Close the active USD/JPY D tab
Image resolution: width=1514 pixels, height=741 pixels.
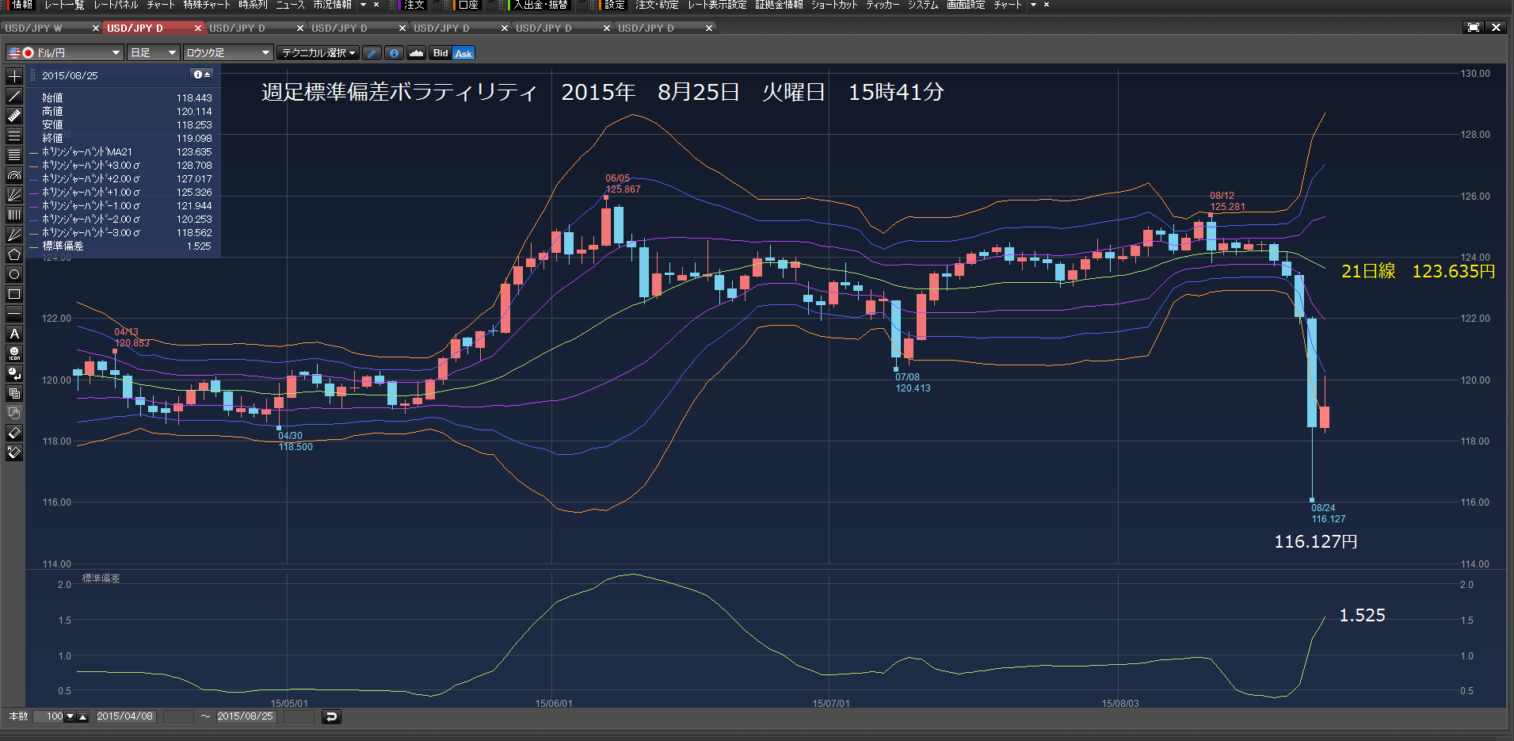pyautogui.click(x=198, y=28)
